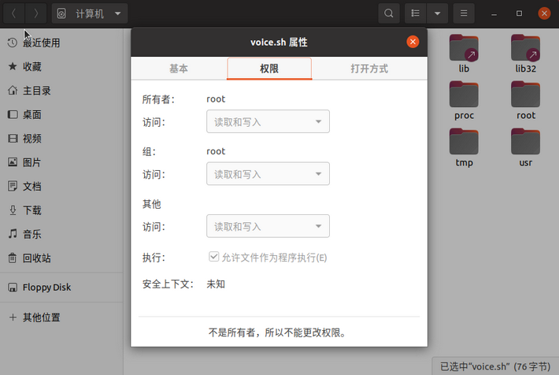Switch to the 基本 tab
The image size is (559, 375).
point(179,69)
